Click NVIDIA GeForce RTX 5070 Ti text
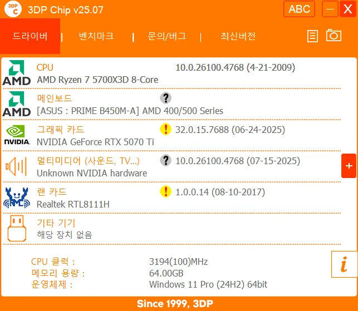The height and width of the screenshot is (311, 358). pyautogui.click(x=95, y=142)
